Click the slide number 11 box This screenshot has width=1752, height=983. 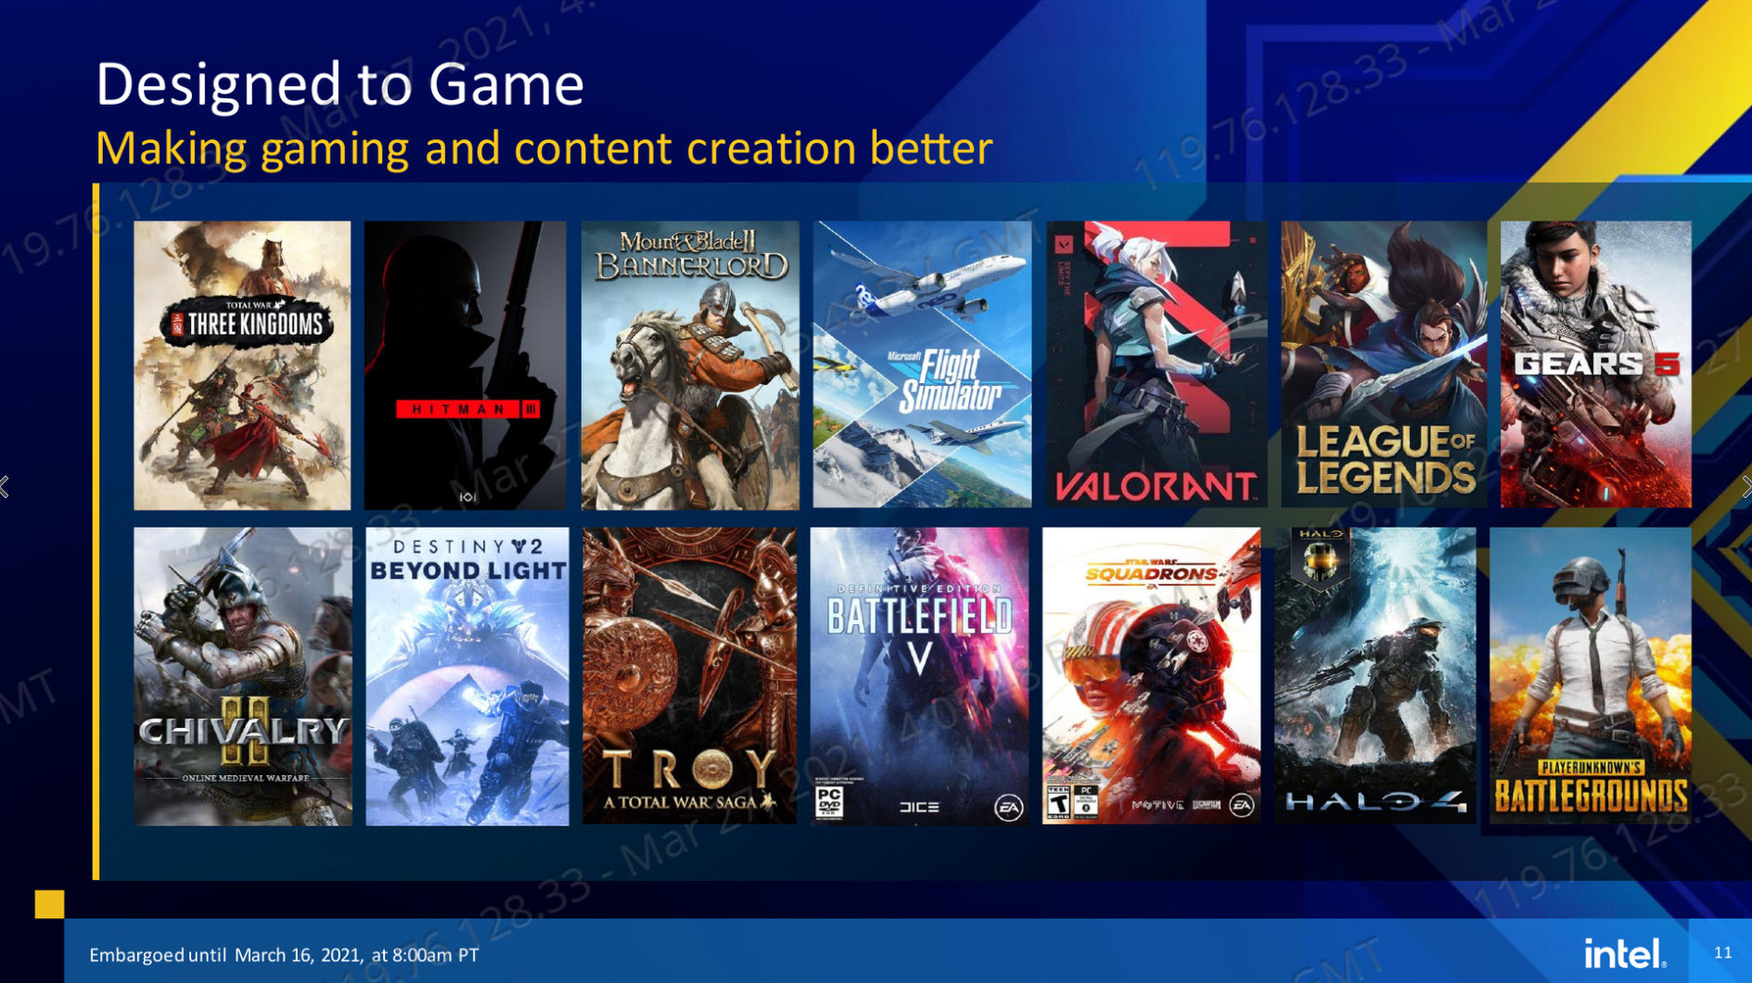(x=1720, y=951)
